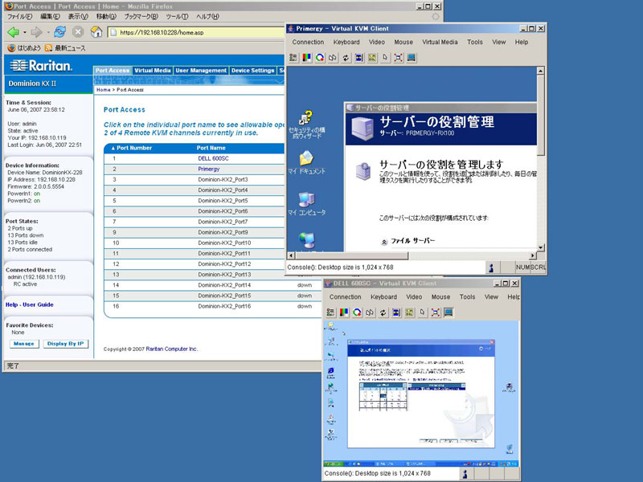Click the synchronize mouse icon in Primergy toolbar
Viewport: 643px width, 482px height.
[333, 58]
